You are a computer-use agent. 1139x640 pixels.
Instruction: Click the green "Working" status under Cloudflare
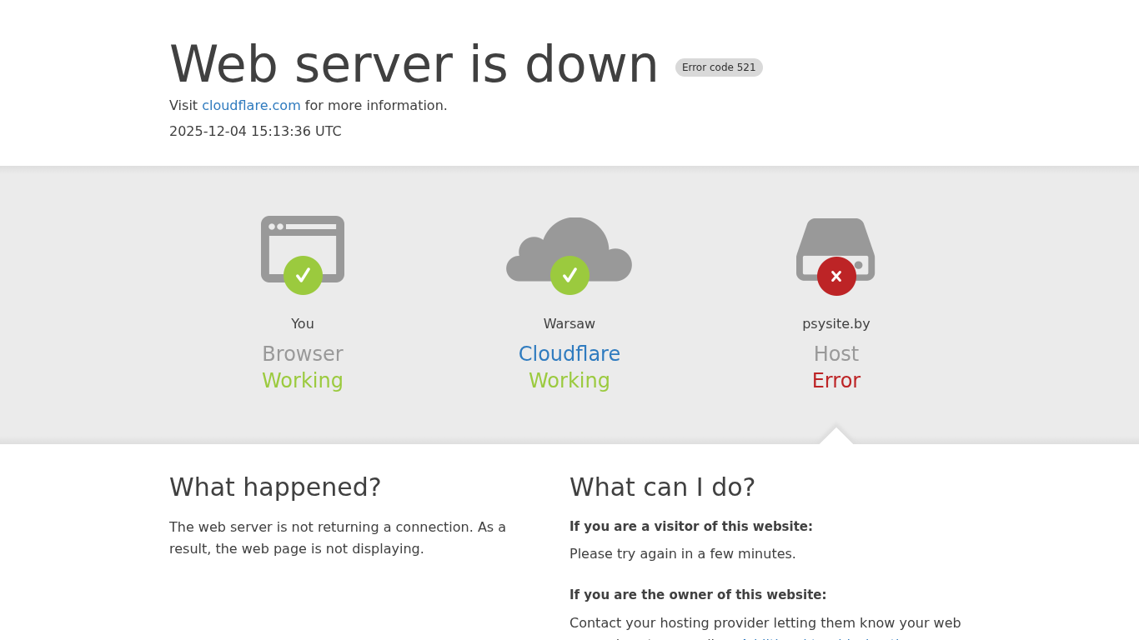click(569, 381)
